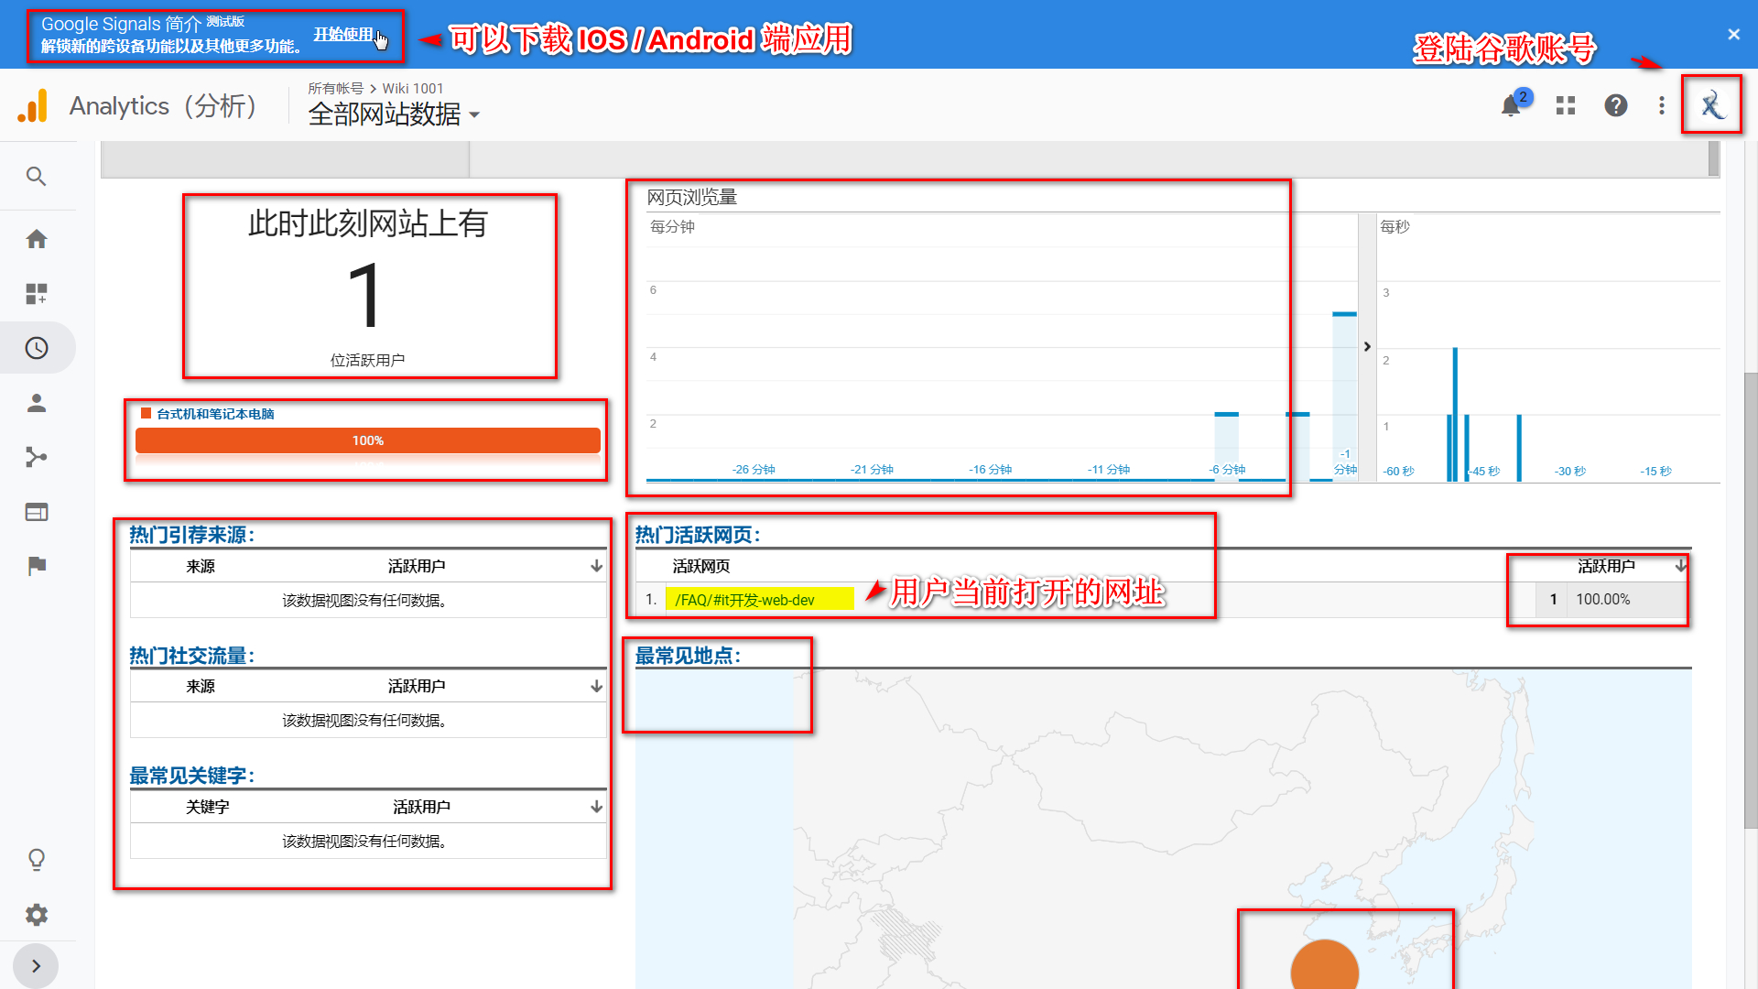This screenshot has height=989, width=1758.
Task: Click the 最常见关键字 heading link
Action: [192, 776]
